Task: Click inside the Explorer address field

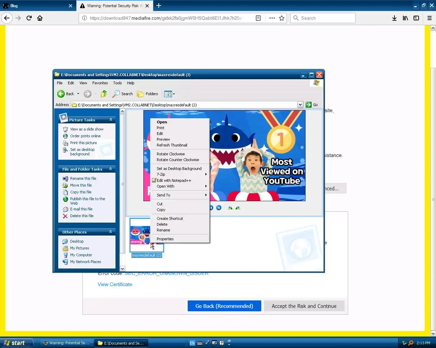Action: (x=184, y=105)
